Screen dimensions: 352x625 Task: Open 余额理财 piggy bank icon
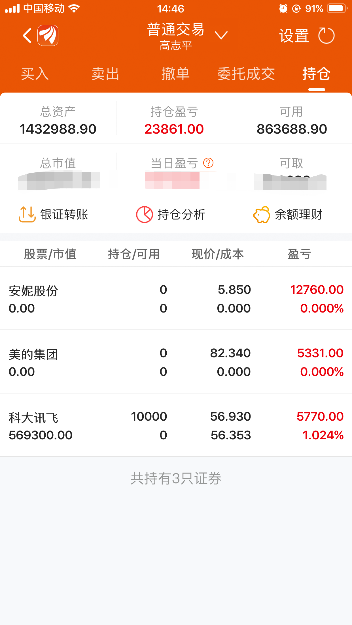point(262,214)
